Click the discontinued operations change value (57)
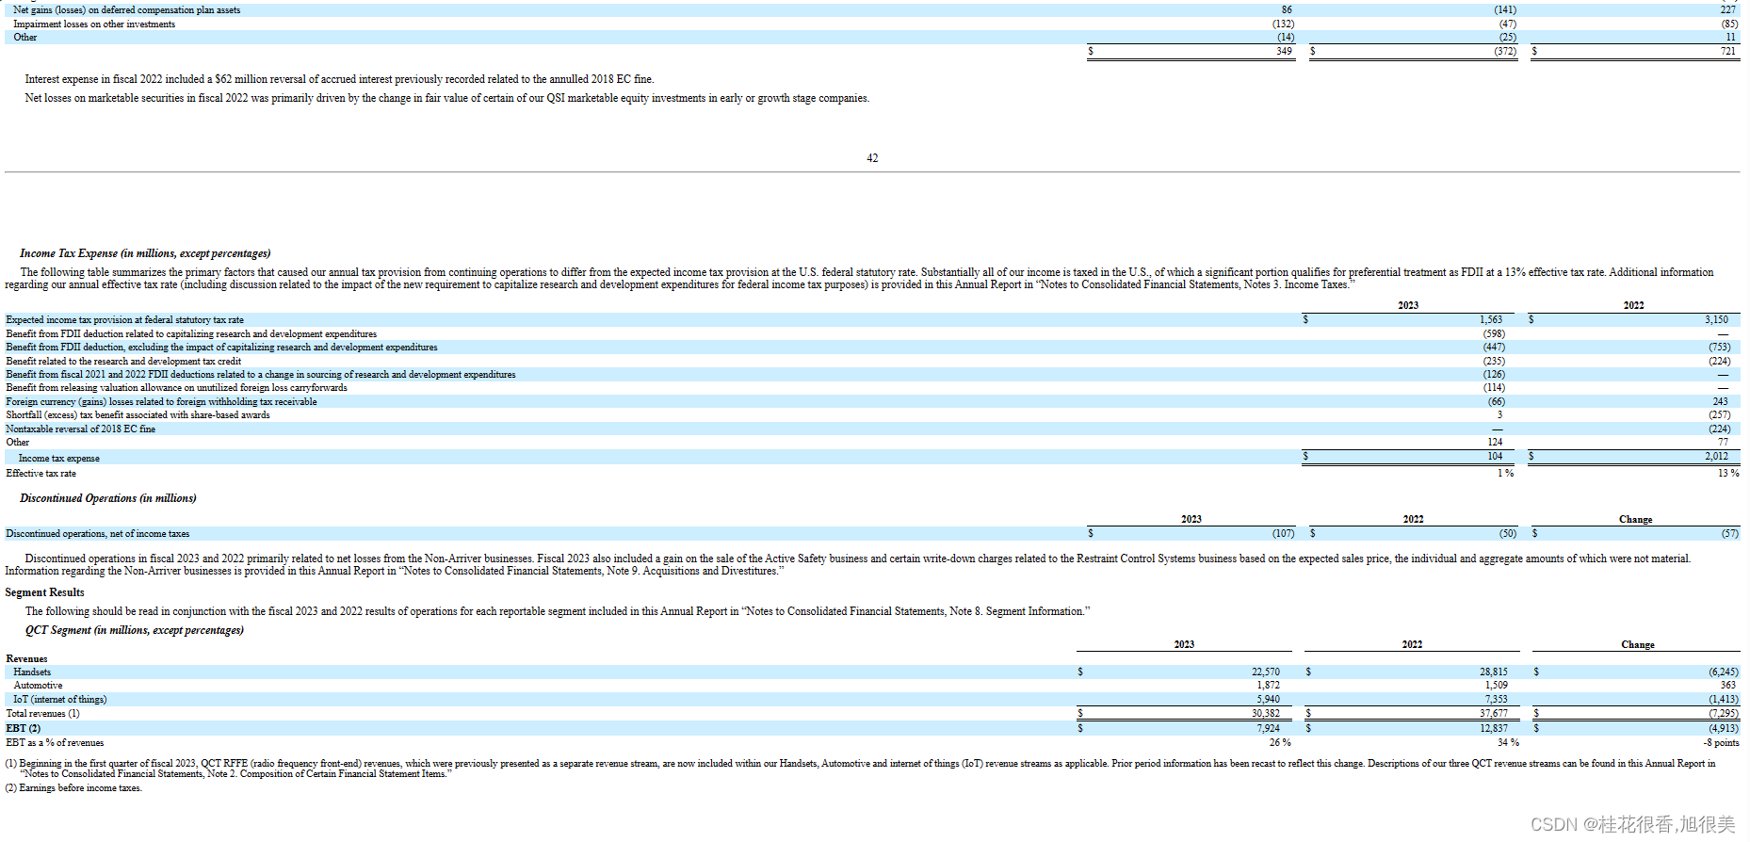The width and height of the screenshot is (1750, 842). tap(1730, 534)
